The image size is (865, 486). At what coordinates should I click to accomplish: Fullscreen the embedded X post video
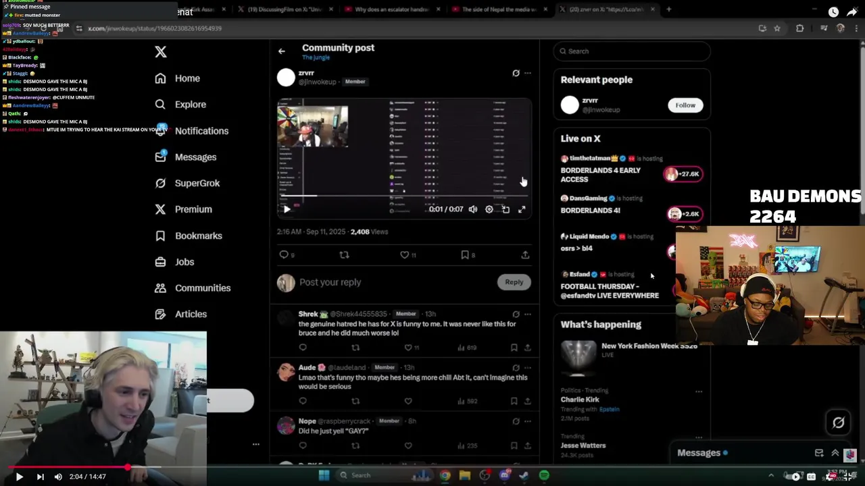coord(522,209)
